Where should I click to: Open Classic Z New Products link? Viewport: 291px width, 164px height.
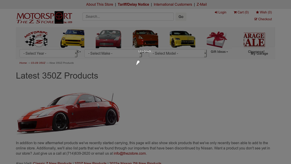point(52,163)
